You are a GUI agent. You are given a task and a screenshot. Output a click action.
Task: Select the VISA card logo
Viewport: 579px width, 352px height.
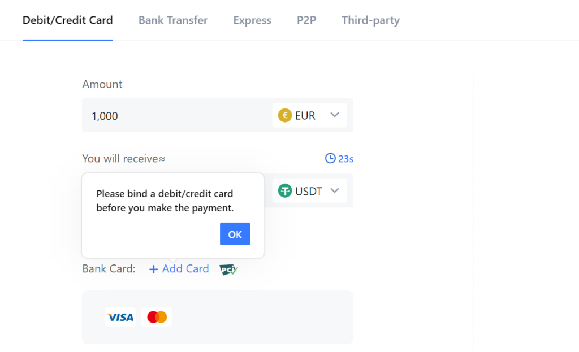[x=120, y=317]
